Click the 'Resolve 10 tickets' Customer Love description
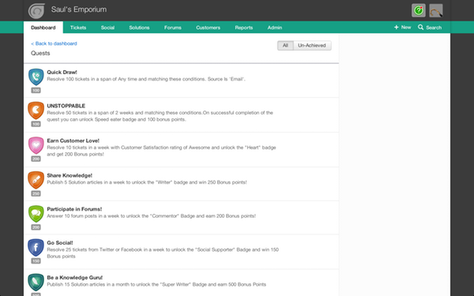This screenshot has width=474, height=296. [x=161, y=151]
